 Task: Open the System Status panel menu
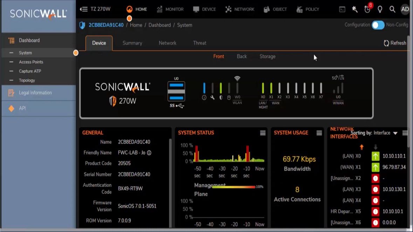tap(263, 133)
